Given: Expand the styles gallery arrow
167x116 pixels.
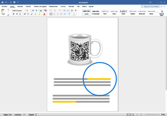Looking at the screenshot, I should pyautogui.click(x=157, y=12).
